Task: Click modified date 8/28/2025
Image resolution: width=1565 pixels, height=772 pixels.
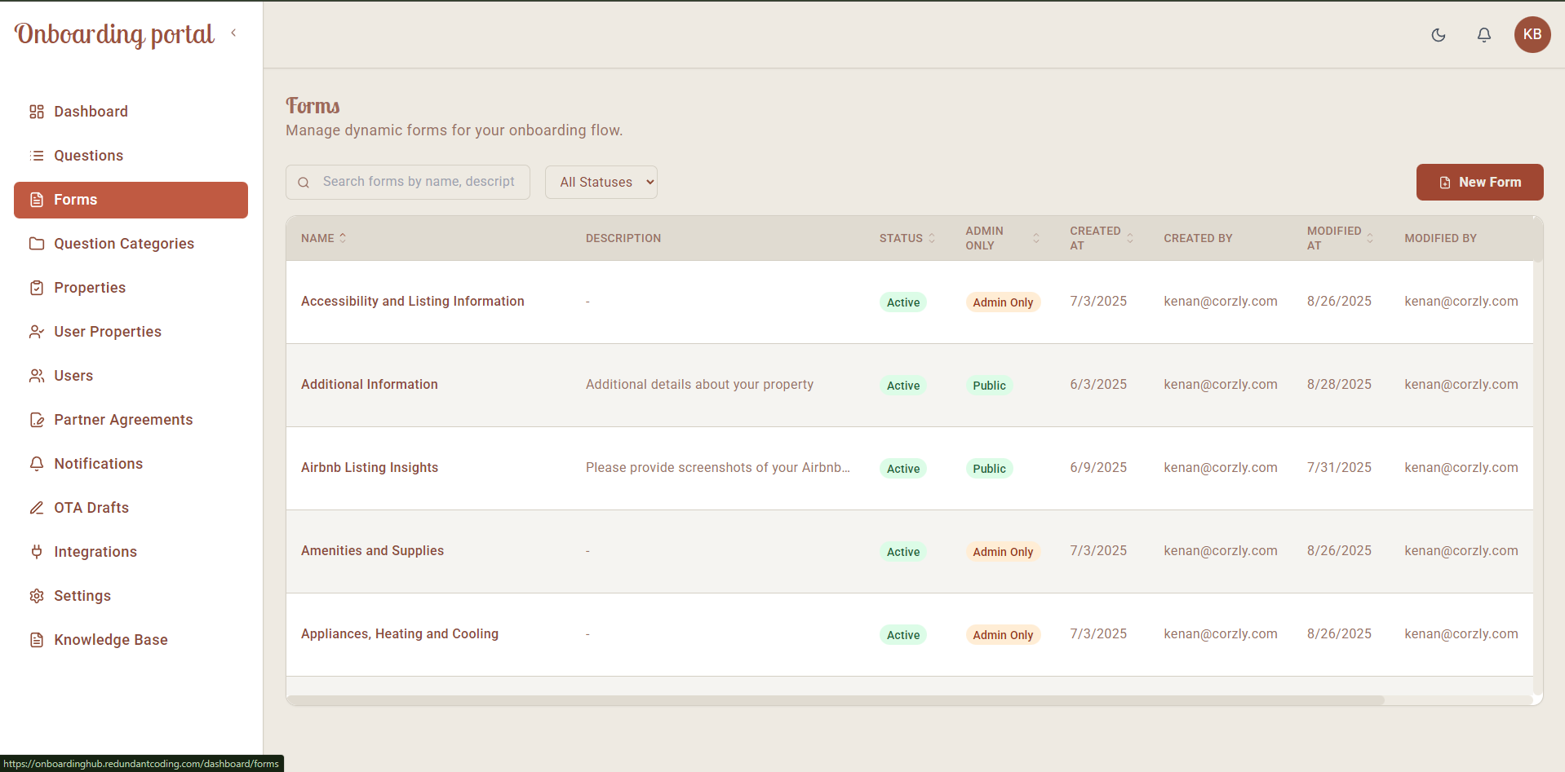Action: (1339, 385)
